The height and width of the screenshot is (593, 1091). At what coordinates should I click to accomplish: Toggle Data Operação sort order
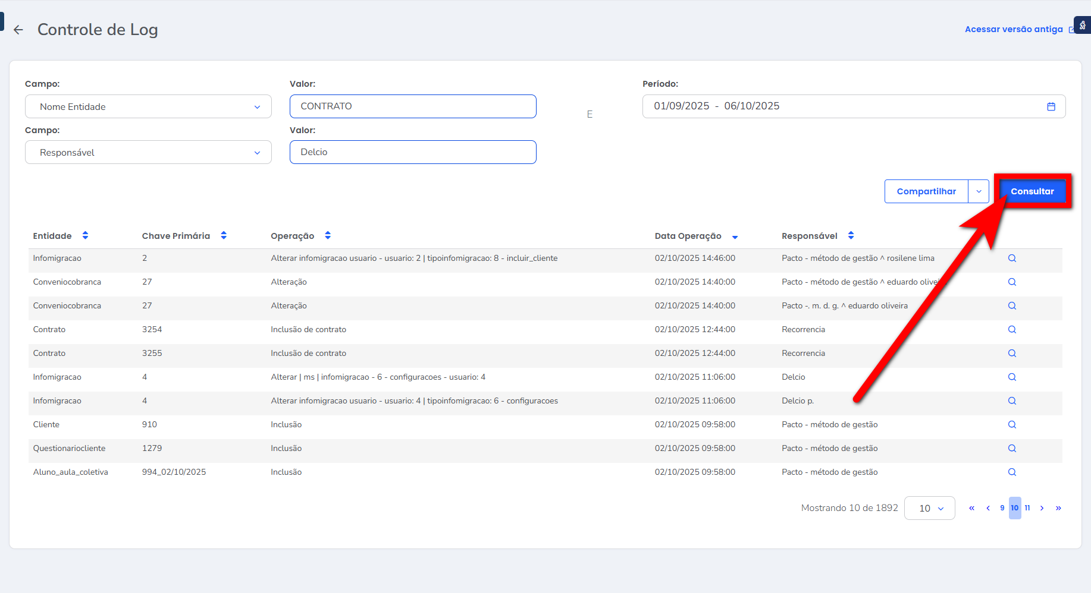(x=735, y=236)
